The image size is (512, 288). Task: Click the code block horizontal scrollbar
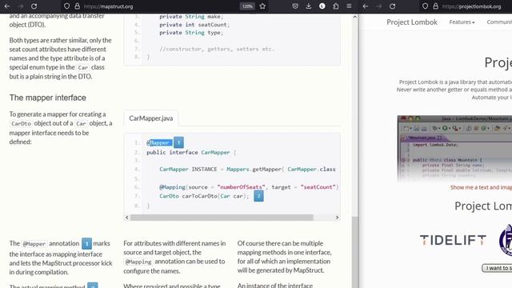222,218
